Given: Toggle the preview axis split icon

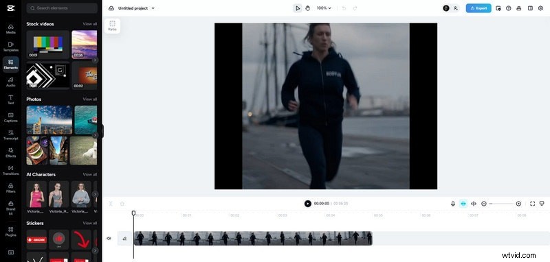Looking at the screenshot, I should point(474,204).
